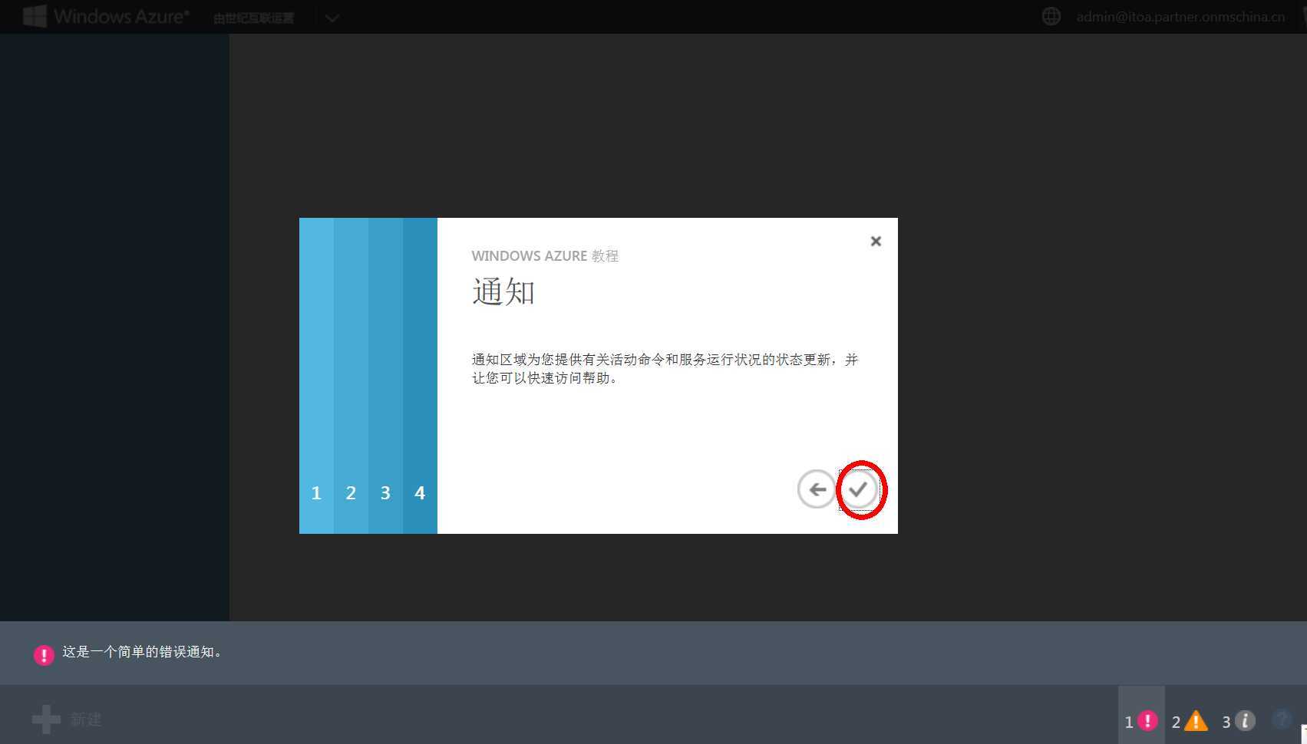This screenshot has height=744, width=1307.
Task: Click the help question mark icon
Action: (1282, 719)
